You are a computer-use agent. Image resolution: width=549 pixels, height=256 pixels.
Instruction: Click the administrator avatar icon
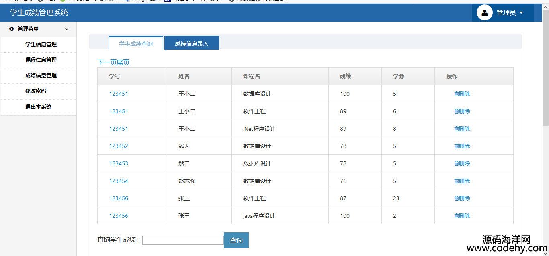tap(484, 12)
